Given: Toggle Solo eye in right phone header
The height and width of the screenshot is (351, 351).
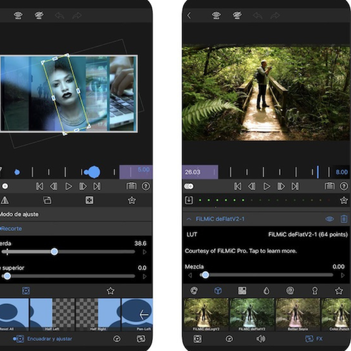Looking at the screenshot, I should point(216,16).
